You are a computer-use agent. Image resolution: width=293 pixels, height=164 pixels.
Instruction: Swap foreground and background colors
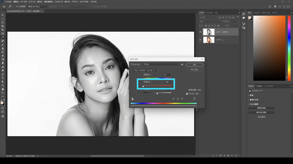tap(4, 100)
